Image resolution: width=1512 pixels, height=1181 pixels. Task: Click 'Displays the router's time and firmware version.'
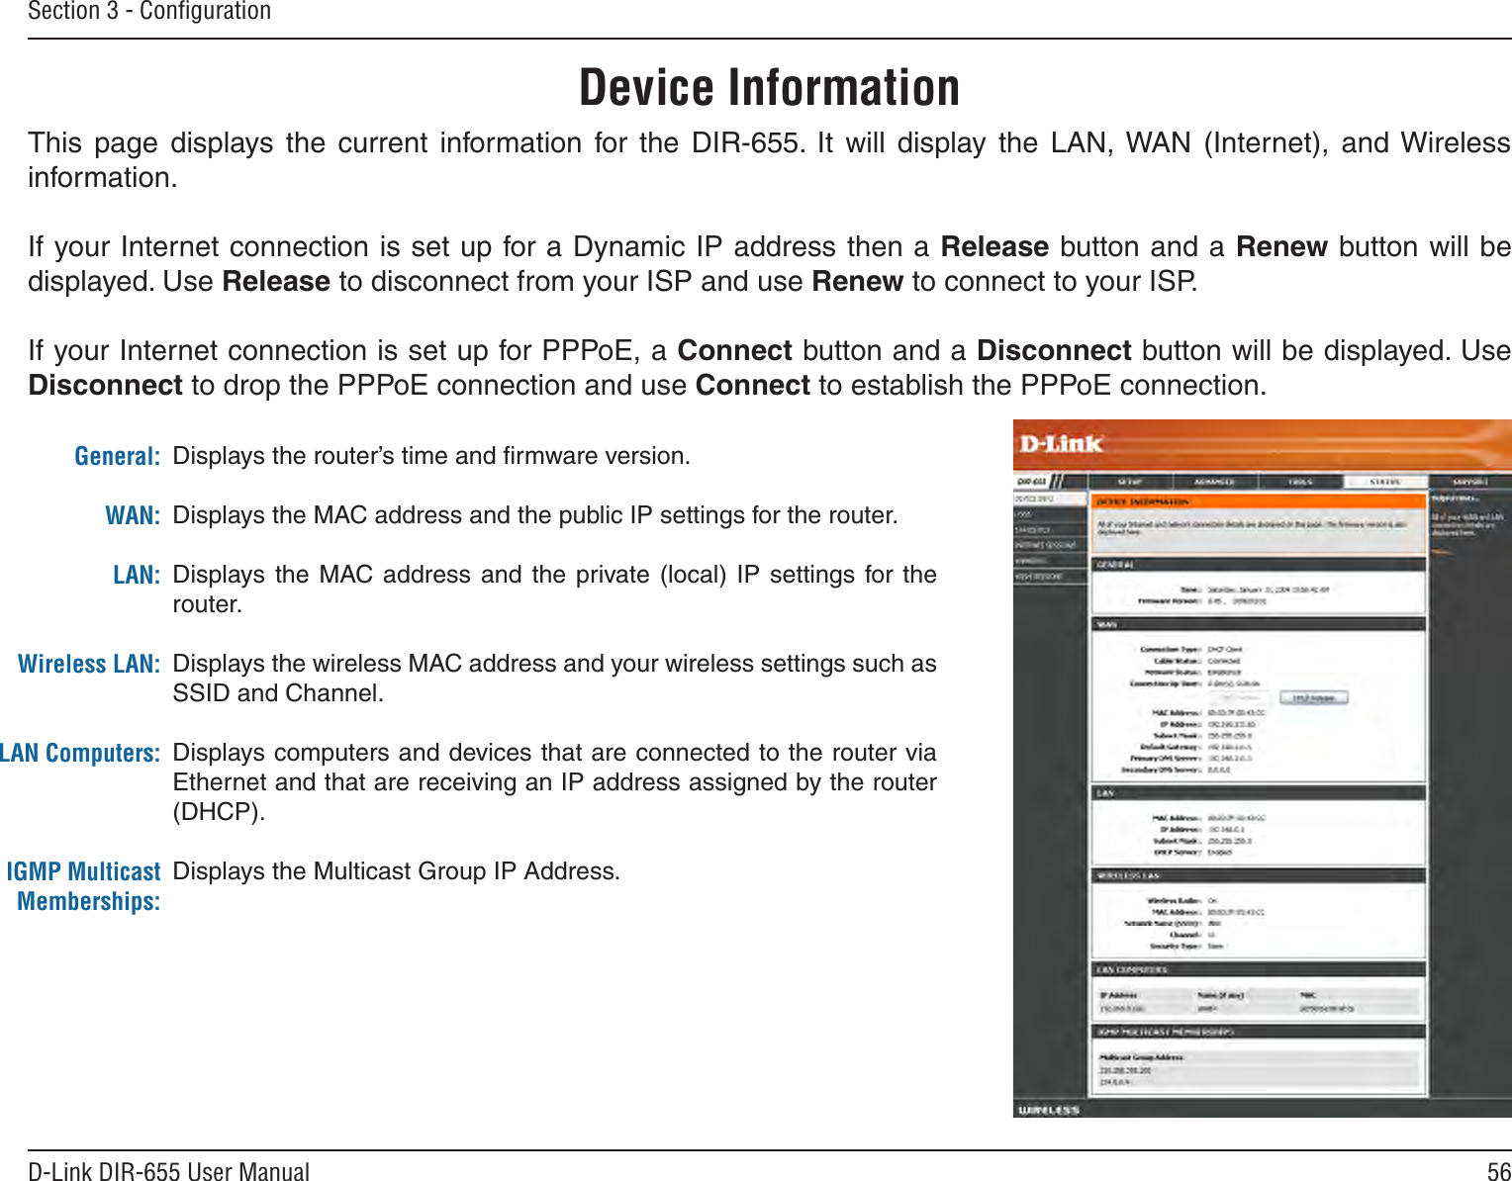coord(431,456)
